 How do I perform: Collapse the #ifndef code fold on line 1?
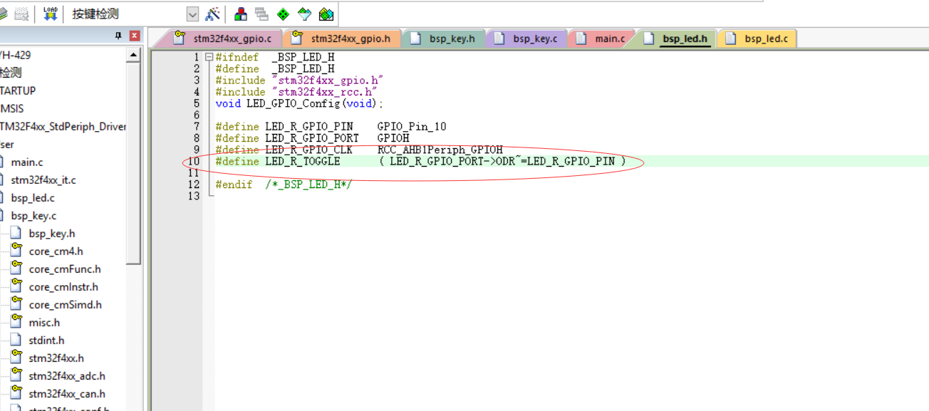pos(209,57)
